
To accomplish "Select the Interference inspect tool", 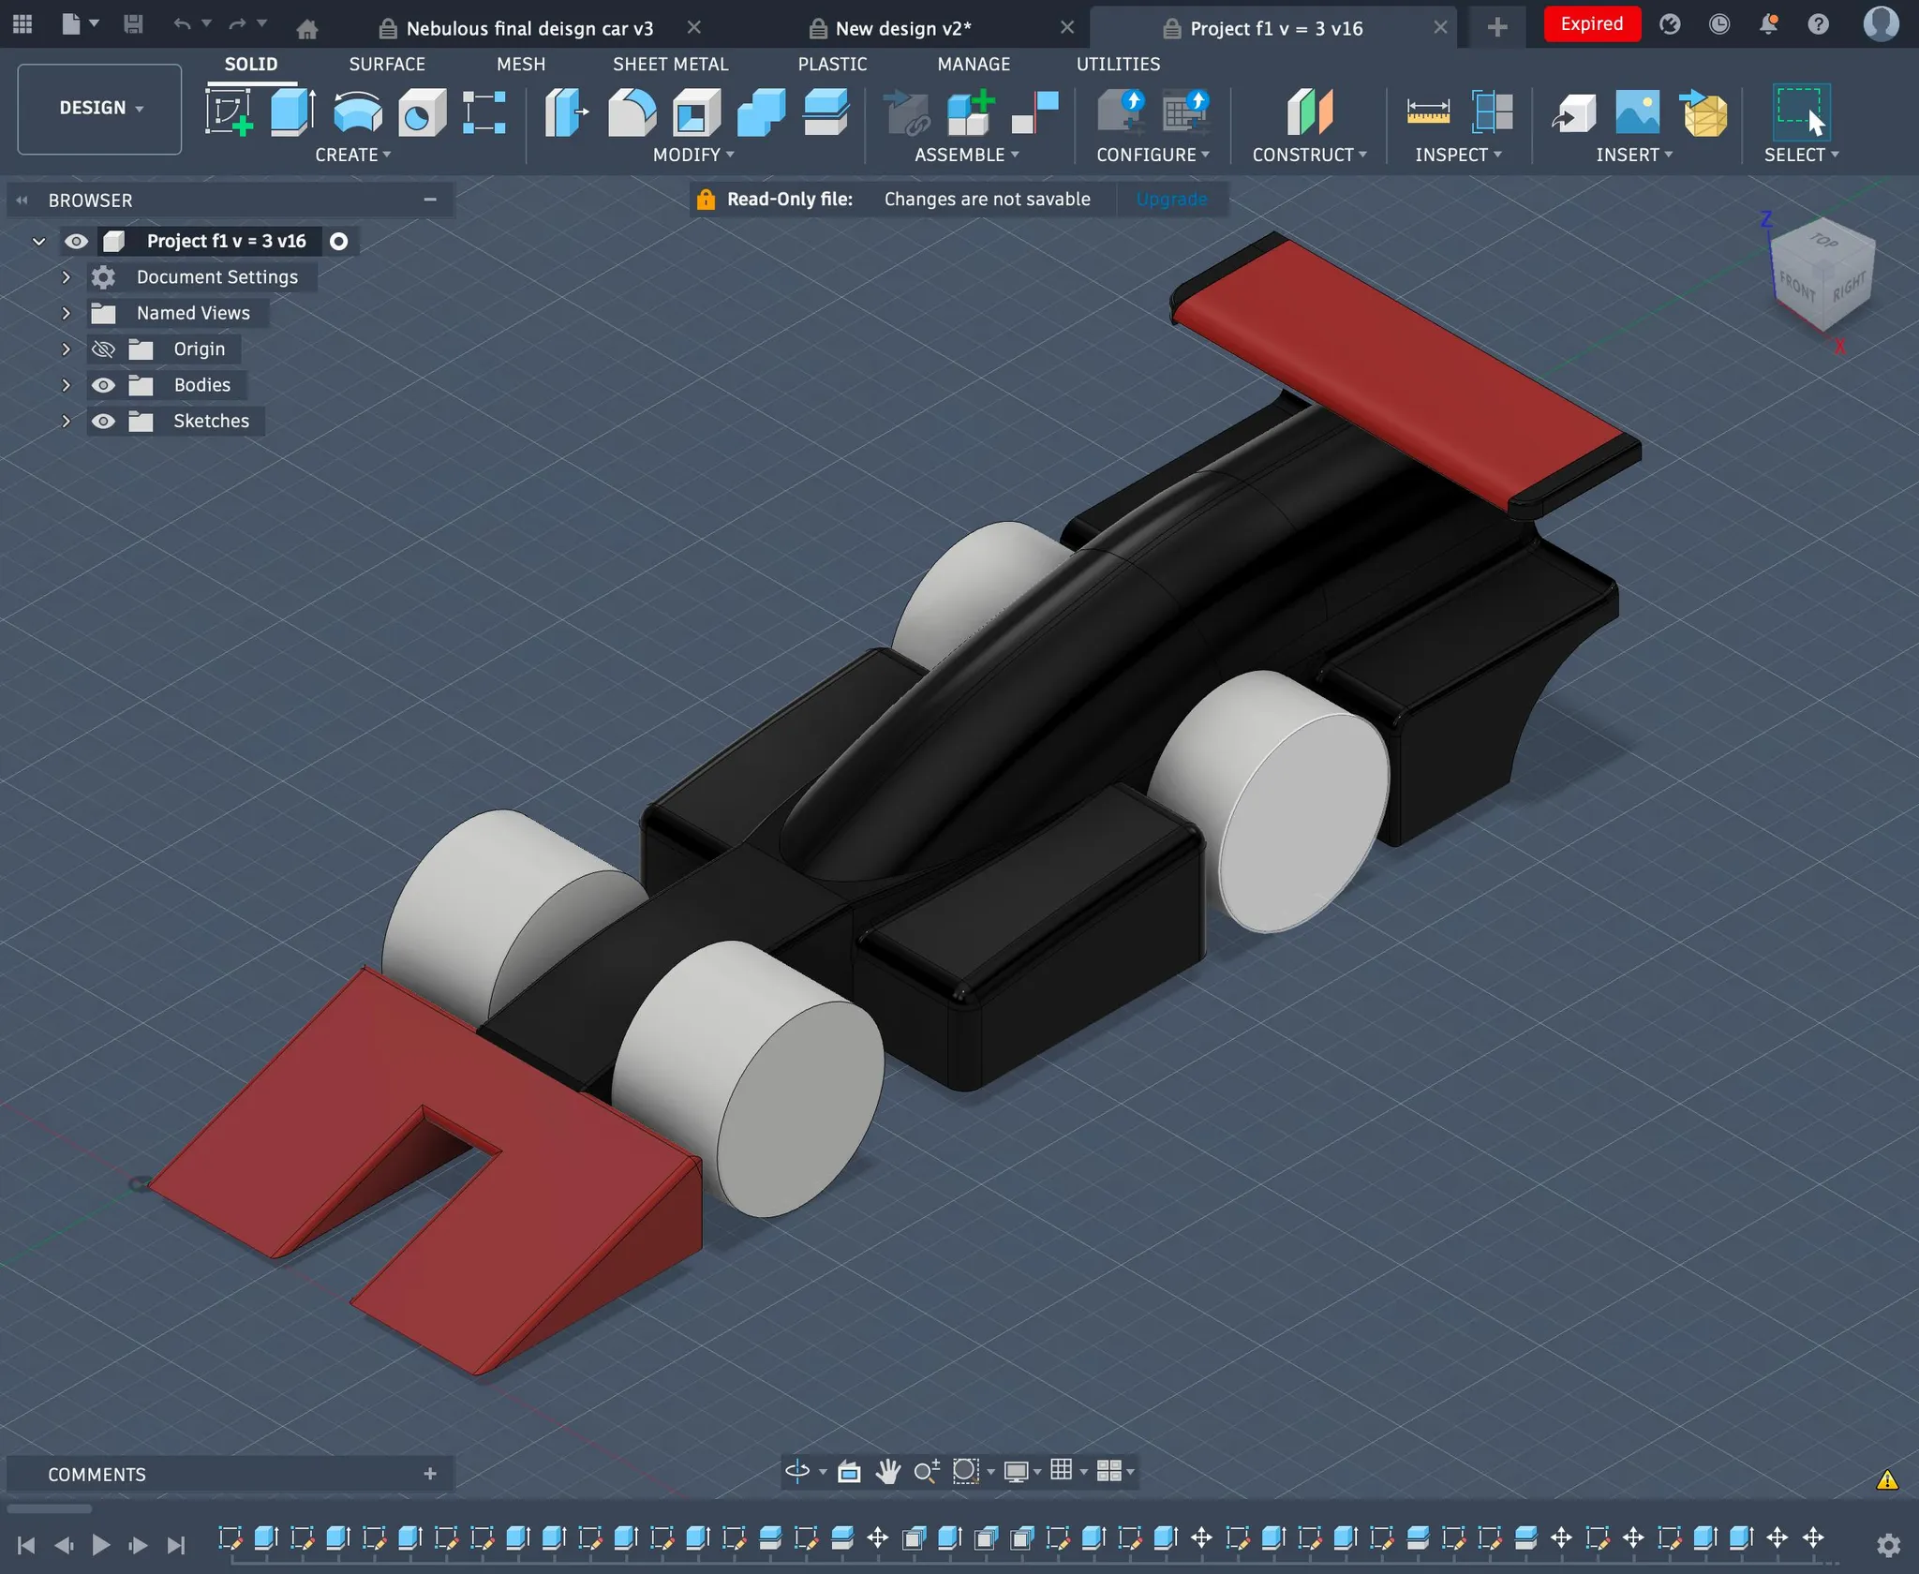I will pyautogui.click(x=1493, y=112).
